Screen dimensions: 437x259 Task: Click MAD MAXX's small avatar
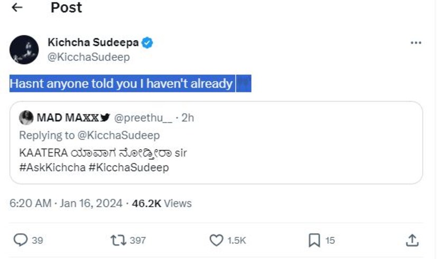26,118
